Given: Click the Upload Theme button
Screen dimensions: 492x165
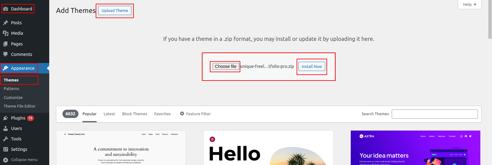Looking at the screenshot, I should pos(115,10).
